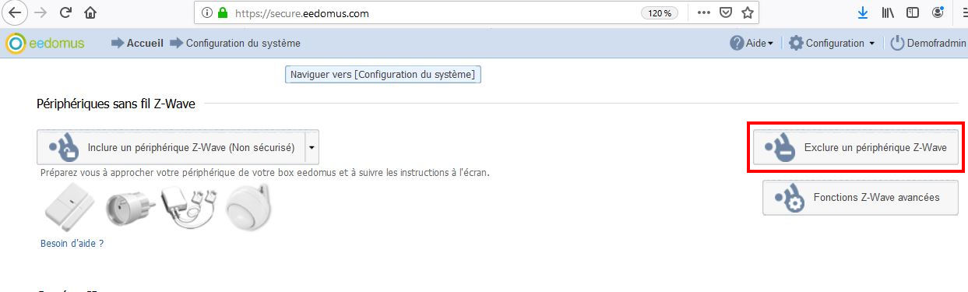The image size is (968, 292).
Task: Open the Besoin d'aide link
Action: [72, 243]
